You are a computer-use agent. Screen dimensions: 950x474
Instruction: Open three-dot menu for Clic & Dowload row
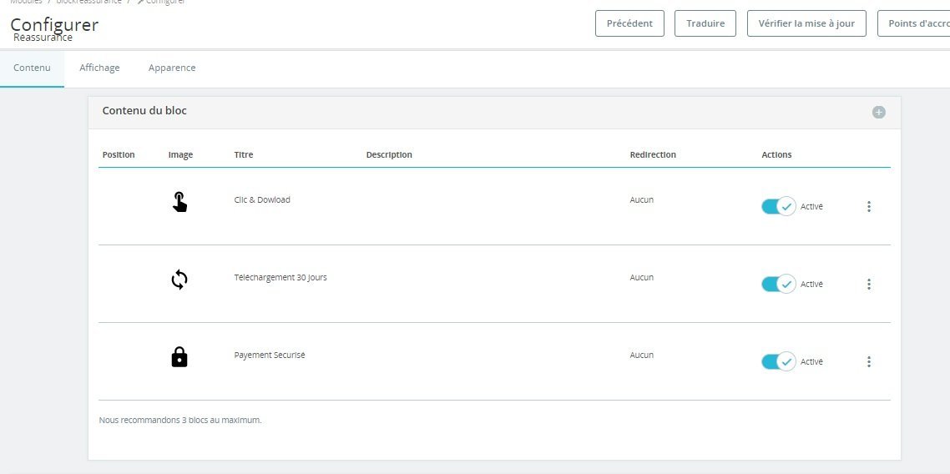868,206
